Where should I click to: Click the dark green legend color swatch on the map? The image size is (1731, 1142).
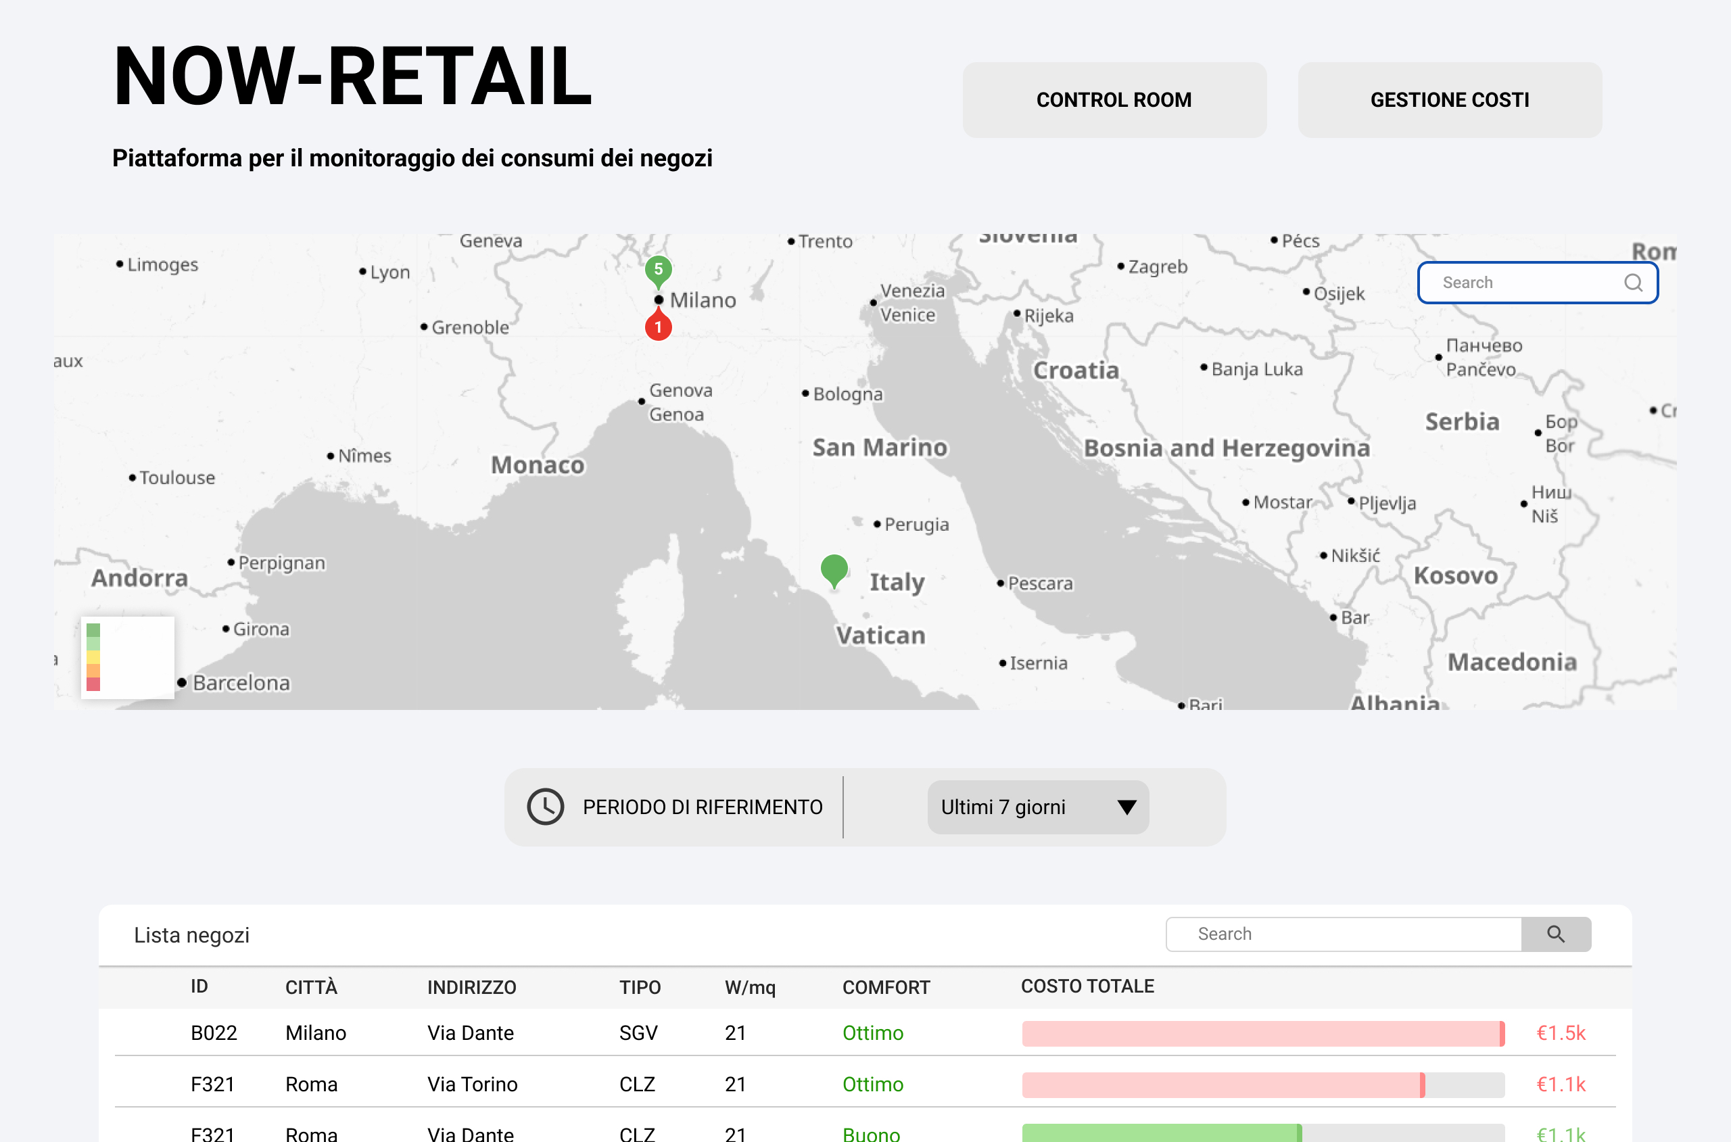[93, 630]
